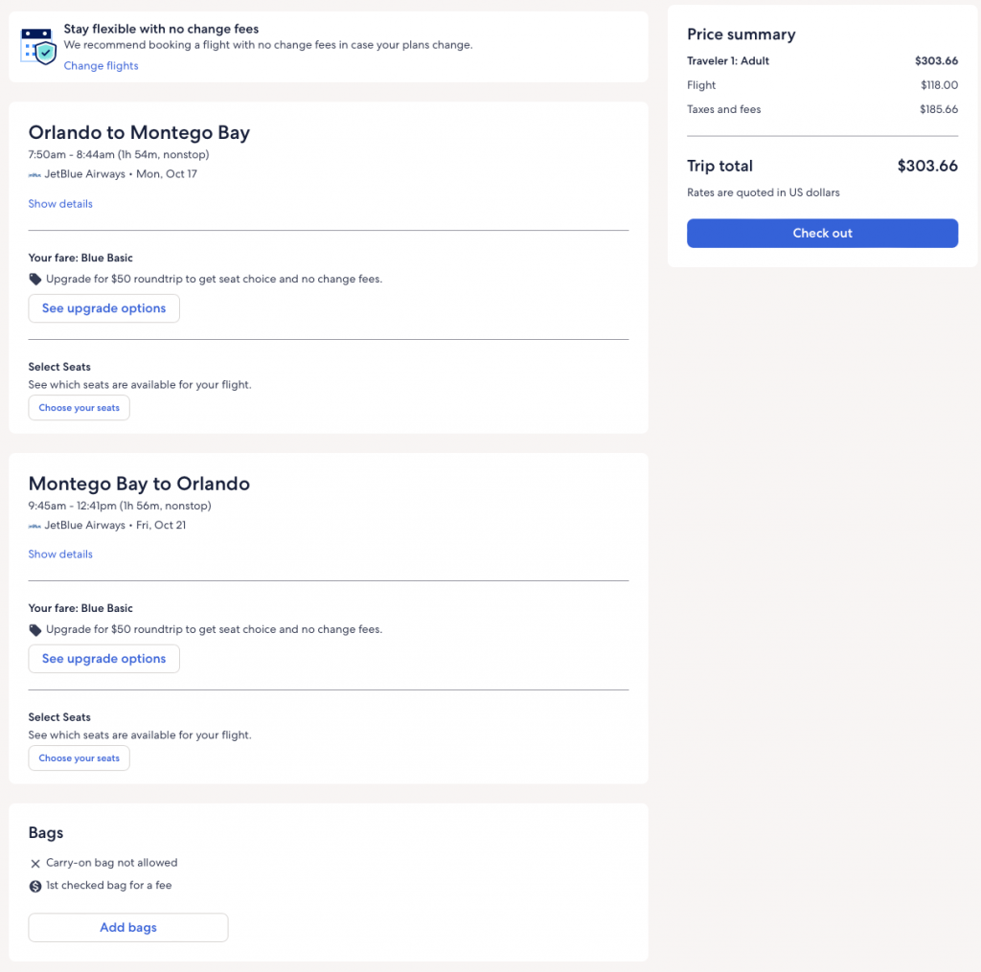The height and width of the screenshot is (972, 981).
Task: Click the Trip total amount $303.66
Action: coord(926,167)
